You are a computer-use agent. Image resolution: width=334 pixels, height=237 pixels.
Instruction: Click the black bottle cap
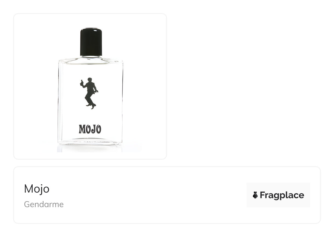[91, 42]
